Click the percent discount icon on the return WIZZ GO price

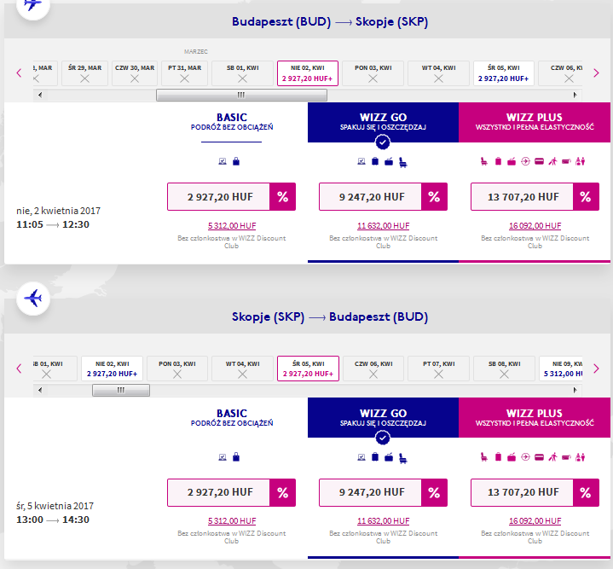click(434, 492)
